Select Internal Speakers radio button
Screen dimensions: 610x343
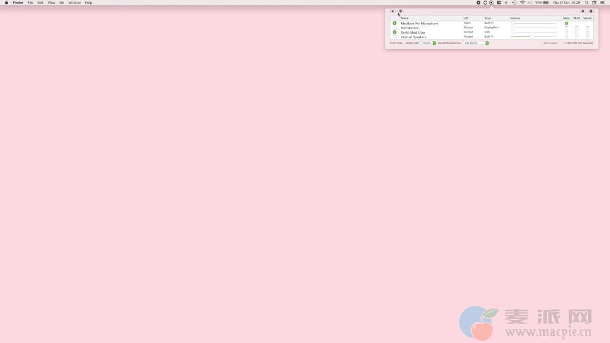pyautogui.click(x=394, y=37)
